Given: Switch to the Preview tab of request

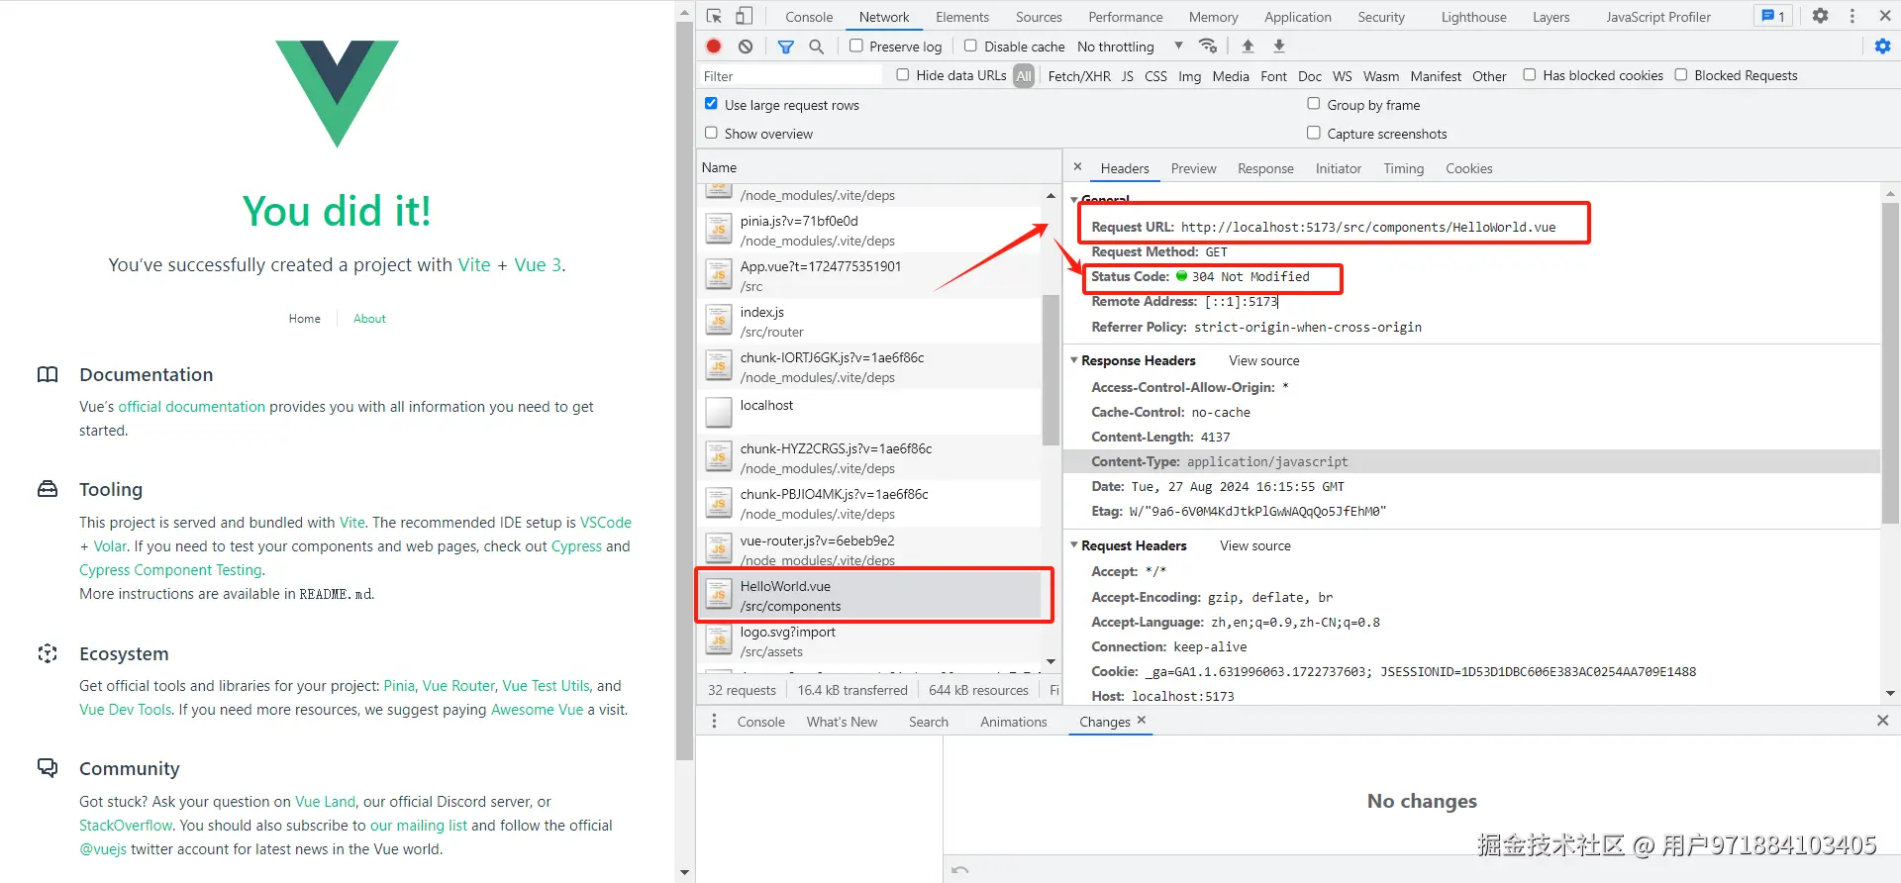Looking at the screenshot, I should (1193, 168).
